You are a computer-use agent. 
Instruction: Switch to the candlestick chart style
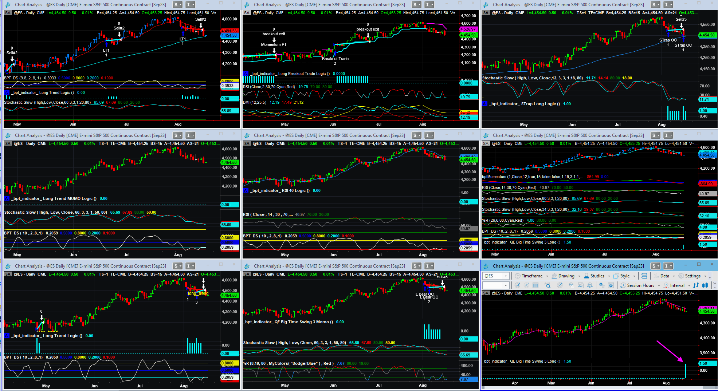click(705, 285)
